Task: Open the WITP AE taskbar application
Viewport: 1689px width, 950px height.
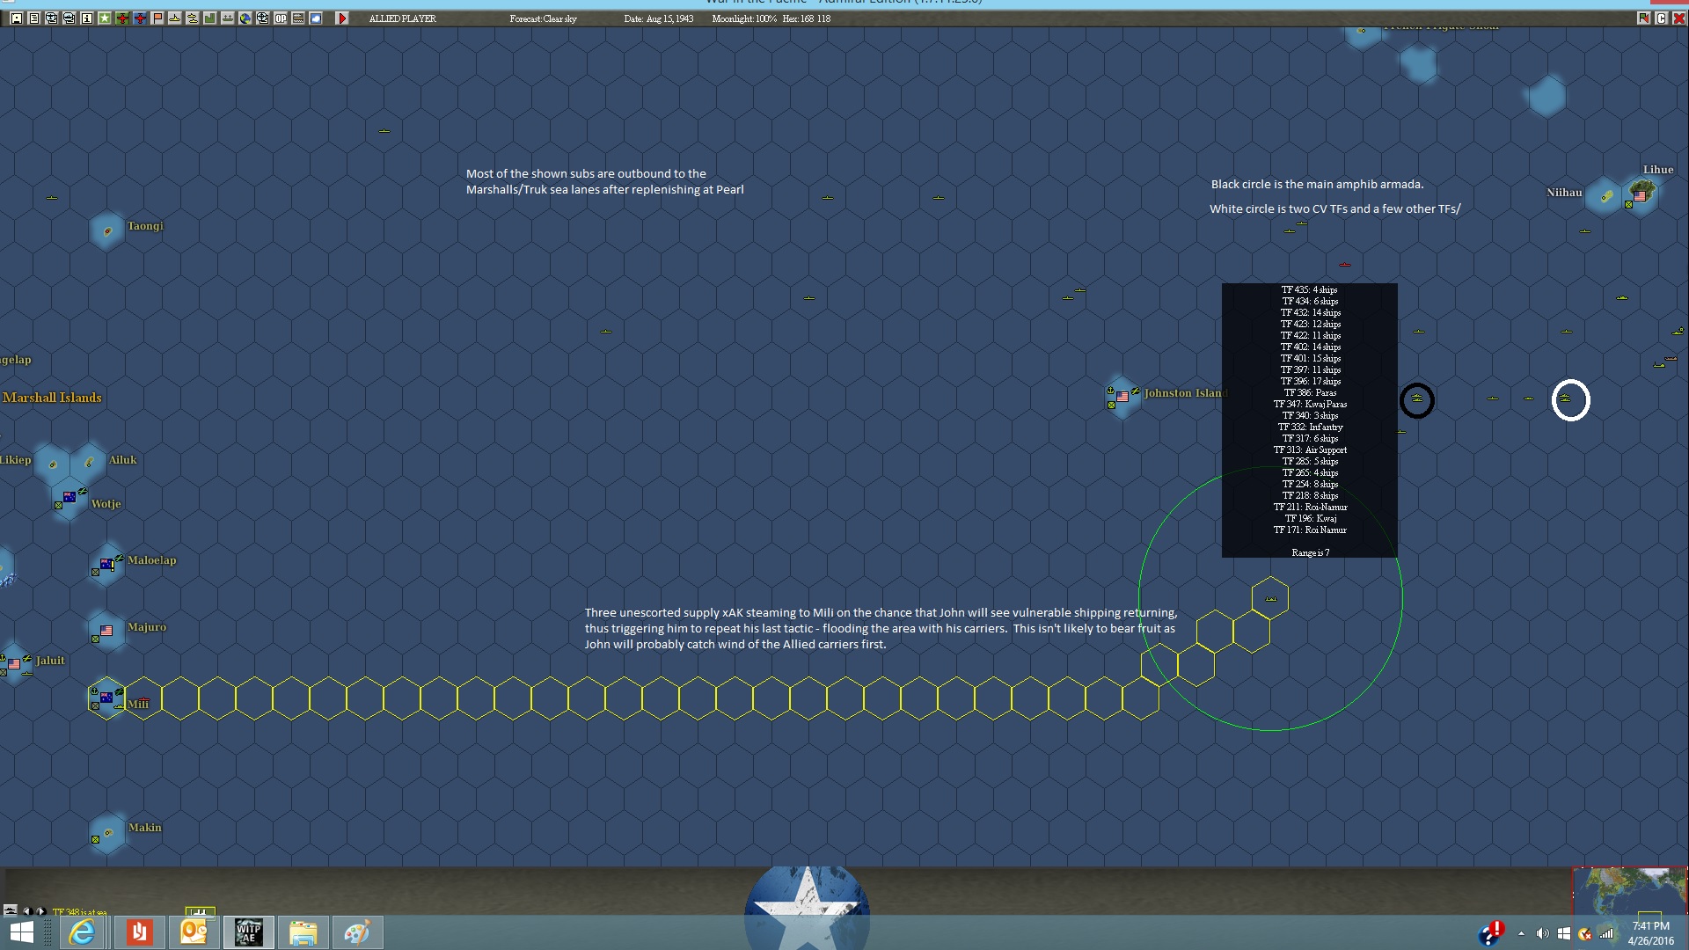Action: pyautogui.click(x=249, y=932)
